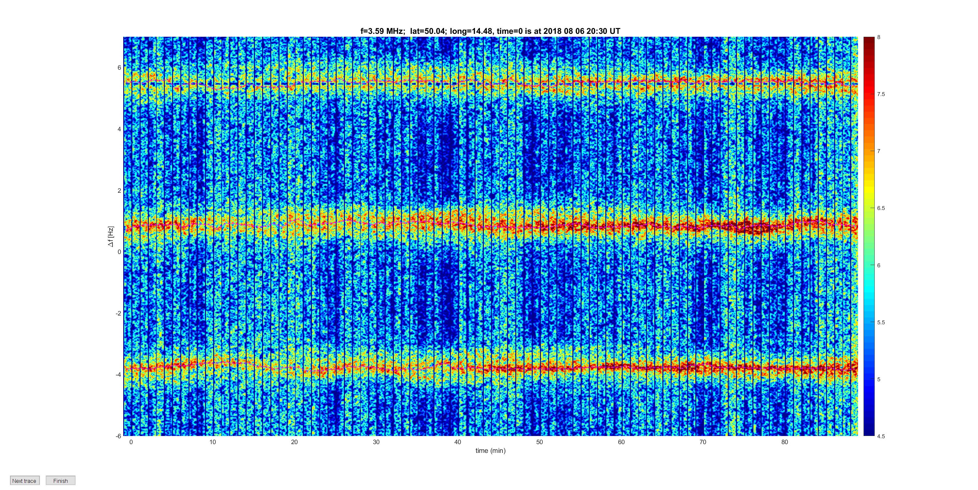Click the y-axis tick label -4
Screen dimensions: 978x490
click(x=118, y=375)
